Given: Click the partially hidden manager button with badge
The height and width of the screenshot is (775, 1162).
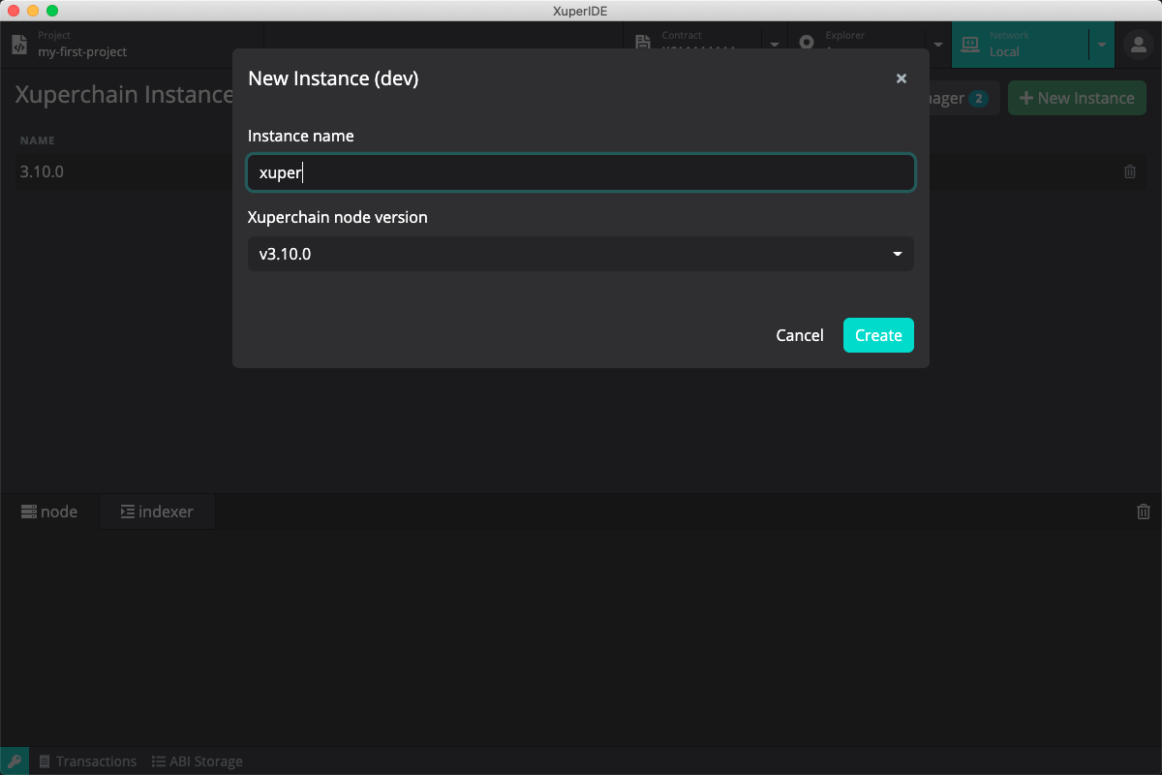Looking at the screenshot, I should [964, 98].
